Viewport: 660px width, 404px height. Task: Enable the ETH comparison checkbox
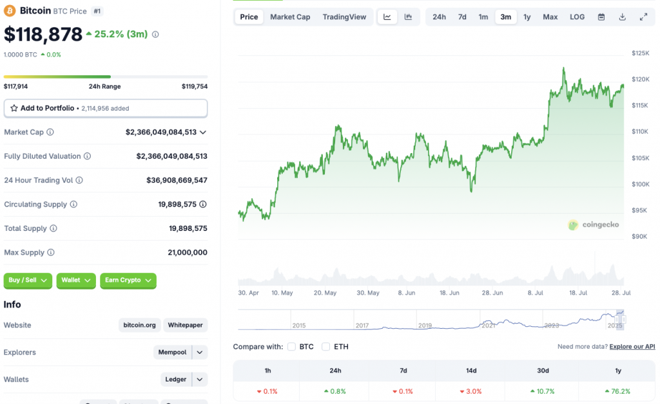pos(326,346)
